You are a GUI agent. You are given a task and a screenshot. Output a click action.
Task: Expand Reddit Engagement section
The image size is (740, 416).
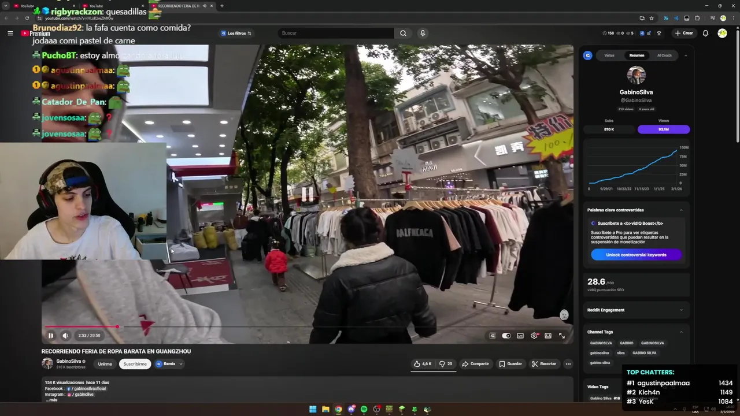681,310
